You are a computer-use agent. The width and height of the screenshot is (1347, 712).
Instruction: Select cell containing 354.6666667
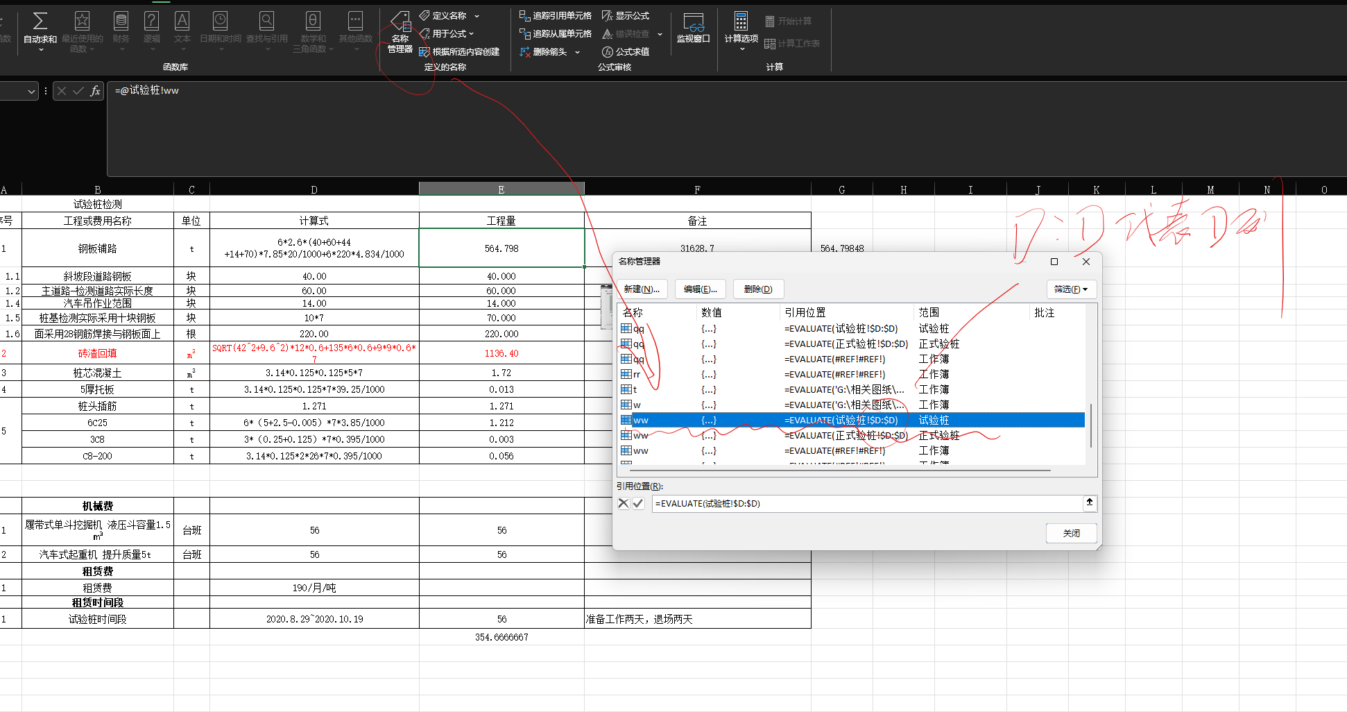[x=501, y=637]
